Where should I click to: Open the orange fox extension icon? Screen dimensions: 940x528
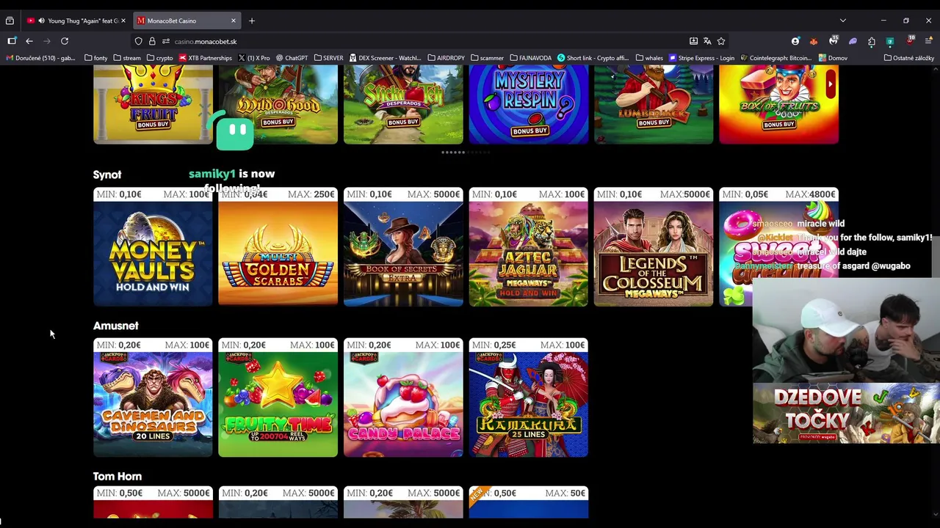coord(814,41)
